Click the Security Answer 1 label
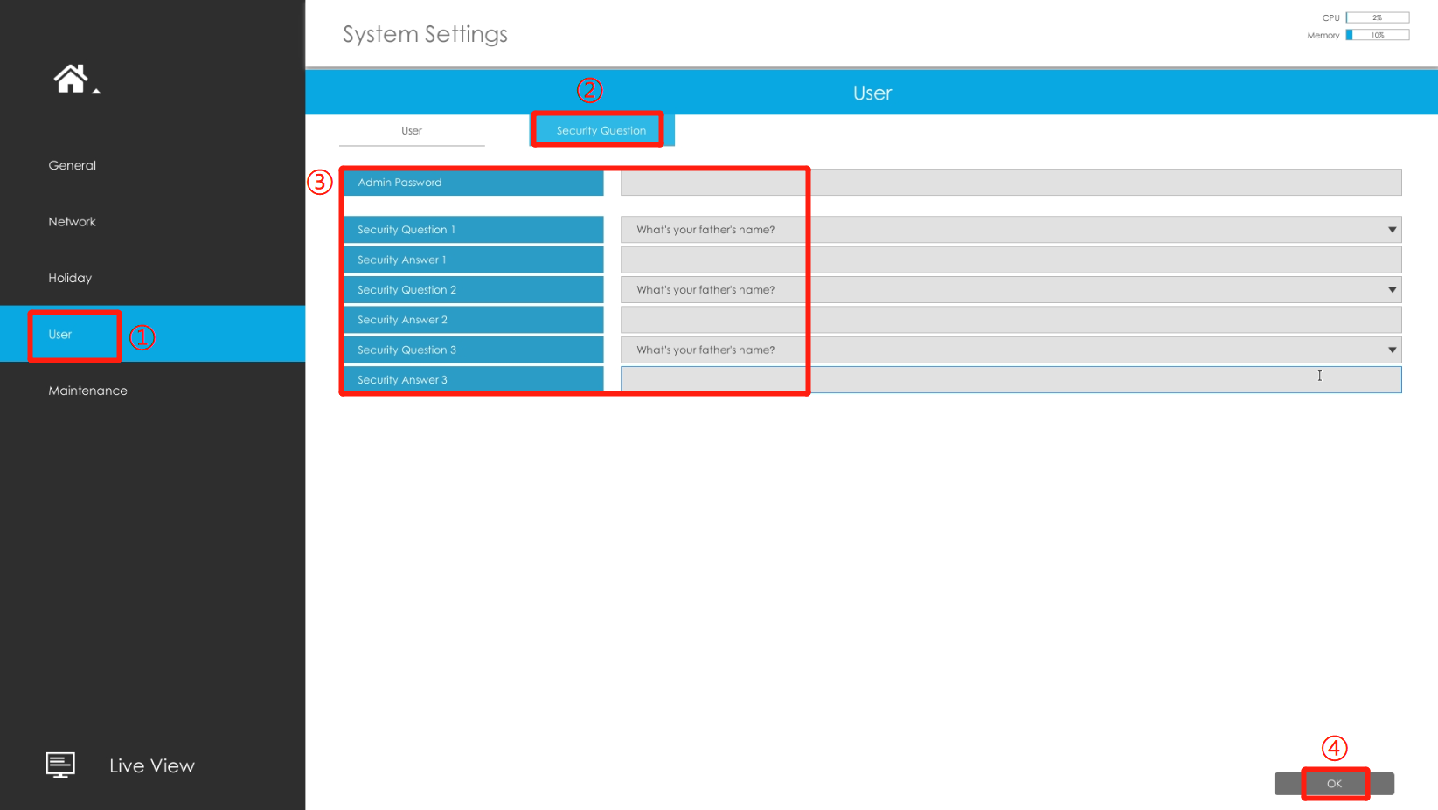 (x=473, y=260)
